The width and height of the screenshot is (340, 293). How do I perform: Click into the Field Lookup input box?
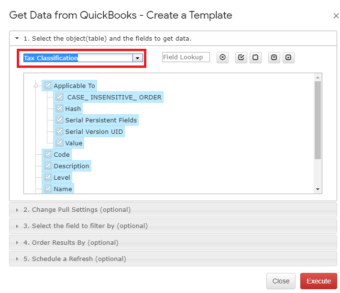pyautogui.click(x=186, y=57)
